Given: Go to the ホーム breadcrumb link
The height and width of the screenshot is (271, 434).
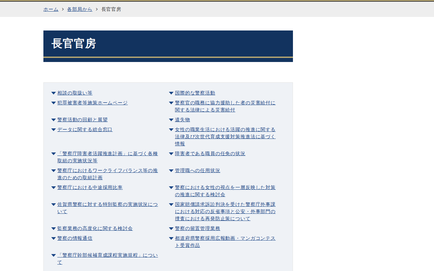Looking at the screenshot, I should [x=51, y=9].
